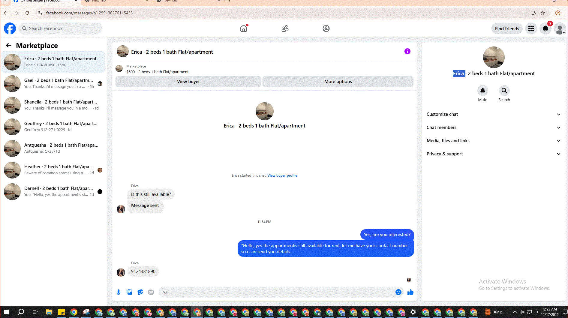Viewport: 568px width, 318px height.
Task: Open the View buyer profile link
Action: 282,175
